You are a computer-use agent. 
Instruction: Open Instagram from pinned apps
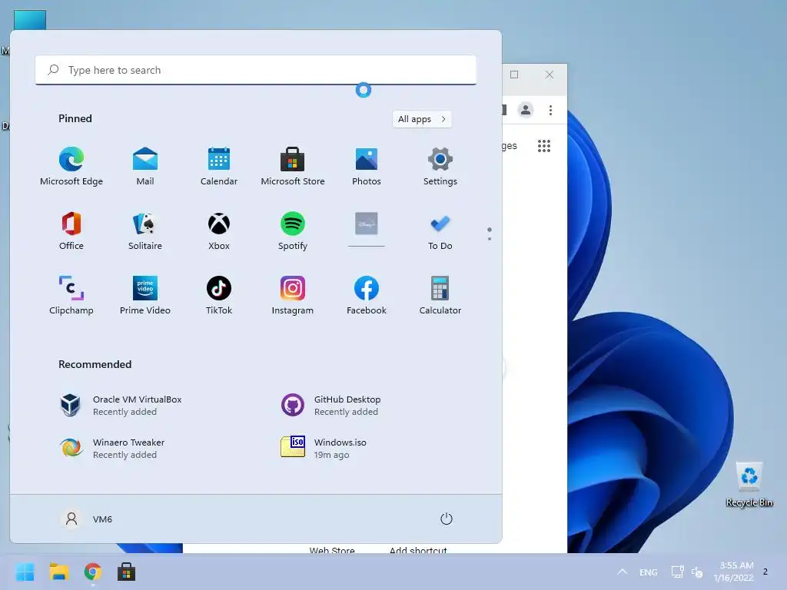(293, 295)
